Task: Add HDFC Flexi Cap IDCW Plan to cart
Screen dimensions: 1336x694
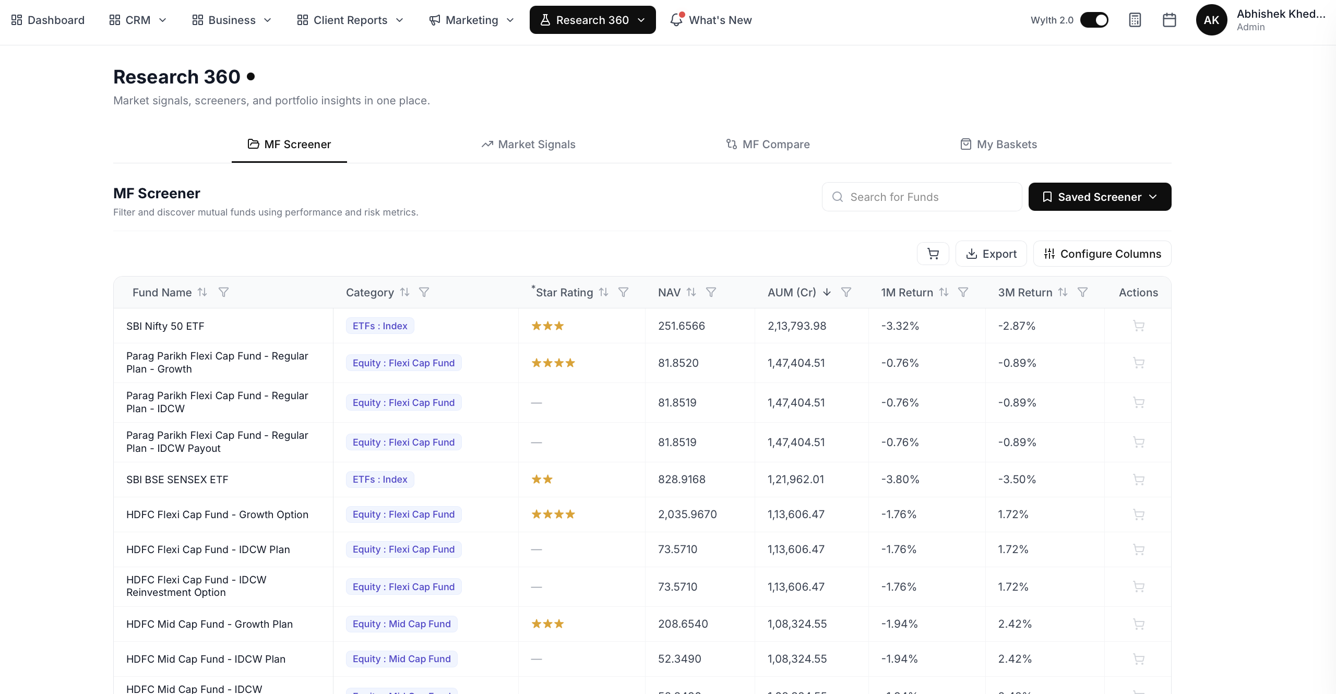Action: (x=1139, y=549)
